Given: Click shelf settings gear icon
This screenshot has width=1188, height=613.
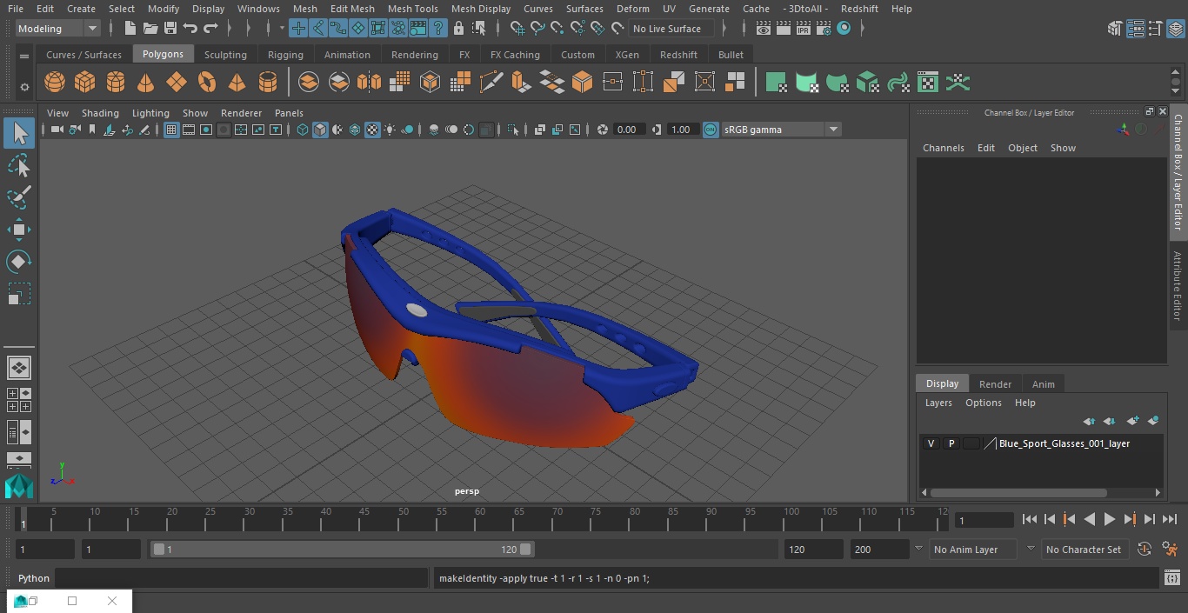Looking at the screenshot, I should coord(24,87).
